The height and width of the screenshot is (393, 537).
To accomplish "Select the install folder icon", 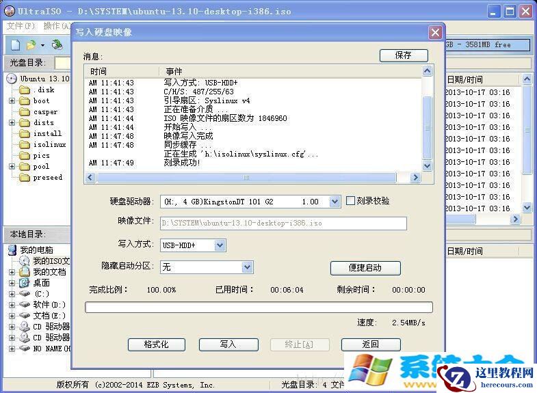I will (25, 134).
